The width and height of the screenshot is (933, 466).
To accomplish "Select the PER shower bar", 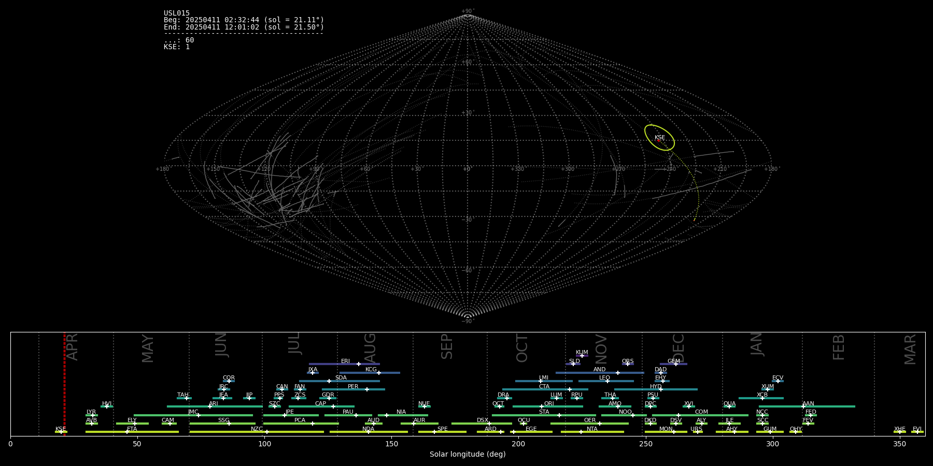I will pos(354,389).
